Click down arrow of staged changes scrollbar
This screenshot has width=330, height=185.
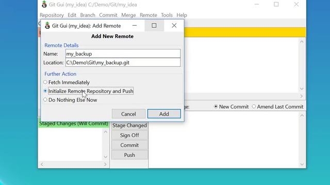pos(106,157)
